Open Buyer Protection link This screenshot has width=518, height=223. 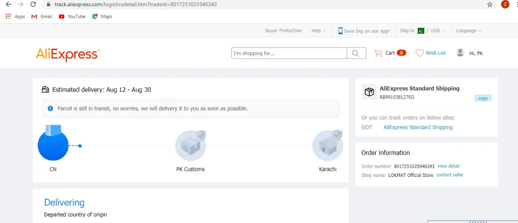(283, 31)
